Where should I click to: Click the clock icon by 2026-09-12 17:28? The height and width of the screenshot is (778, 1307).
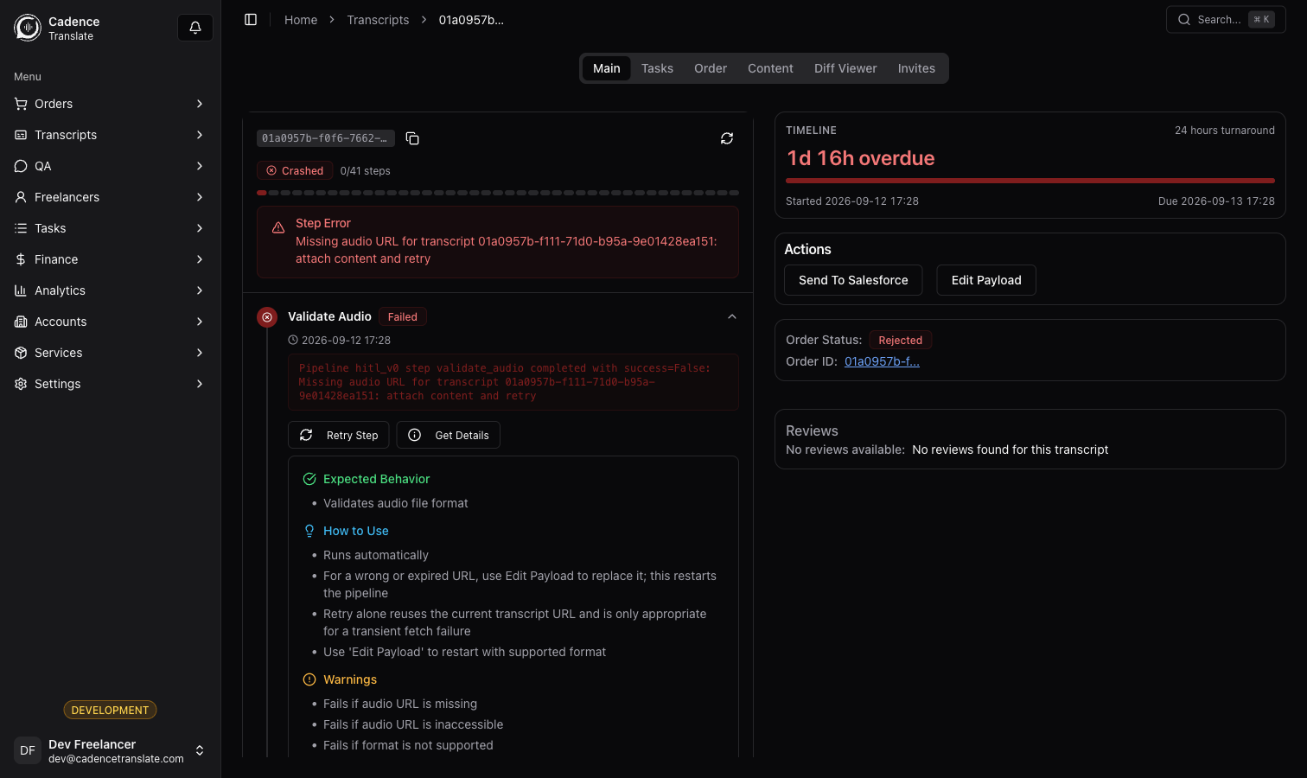(293, 341)
